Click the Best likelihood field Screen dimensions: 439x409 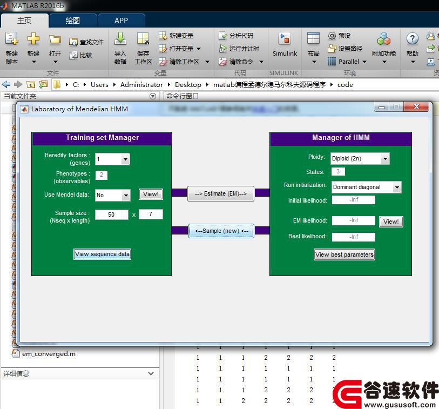(353, 237)
